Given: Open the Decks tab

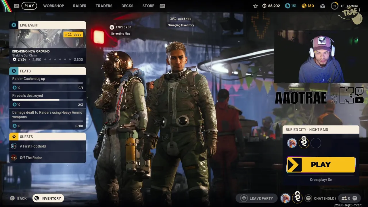Looking at the screenshot, I should point(127,6).
